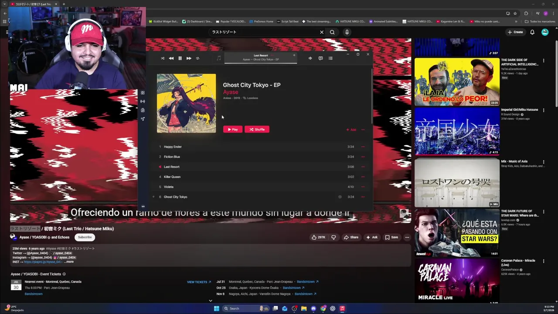The width and height of the screenshot is (558, 314).
Task: Clear the YouTube search box
Action: 322,32
